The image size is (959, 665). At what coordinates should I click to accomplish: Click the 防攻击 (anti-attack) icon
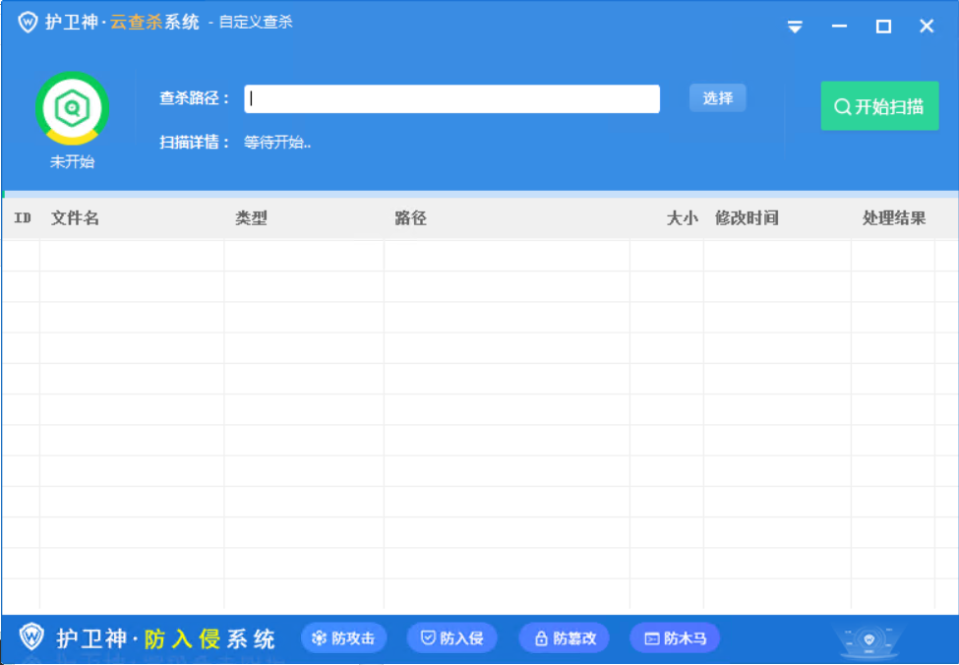point(321,637)
